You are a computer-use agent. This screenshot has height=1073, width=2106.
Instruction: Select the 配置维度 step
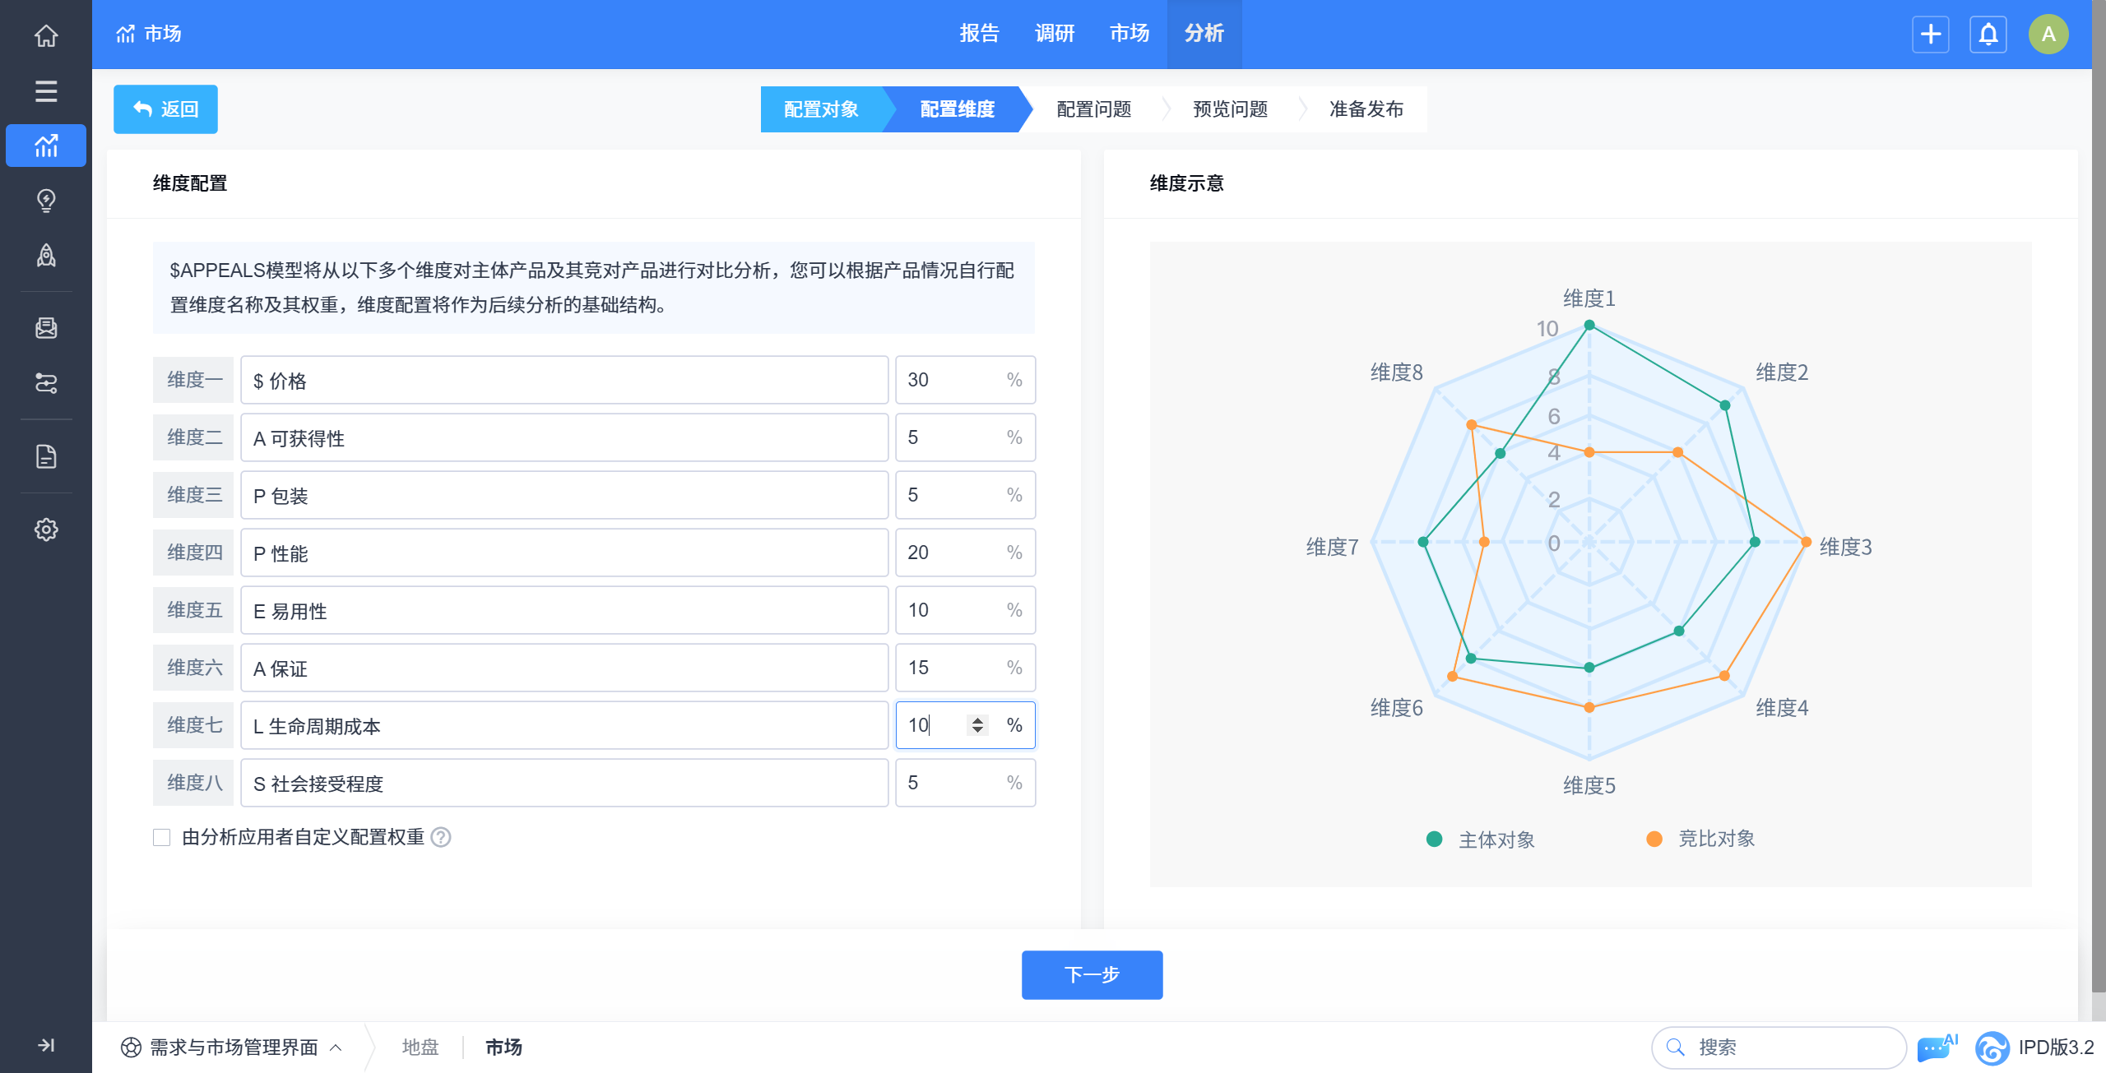tap(958, 109)
